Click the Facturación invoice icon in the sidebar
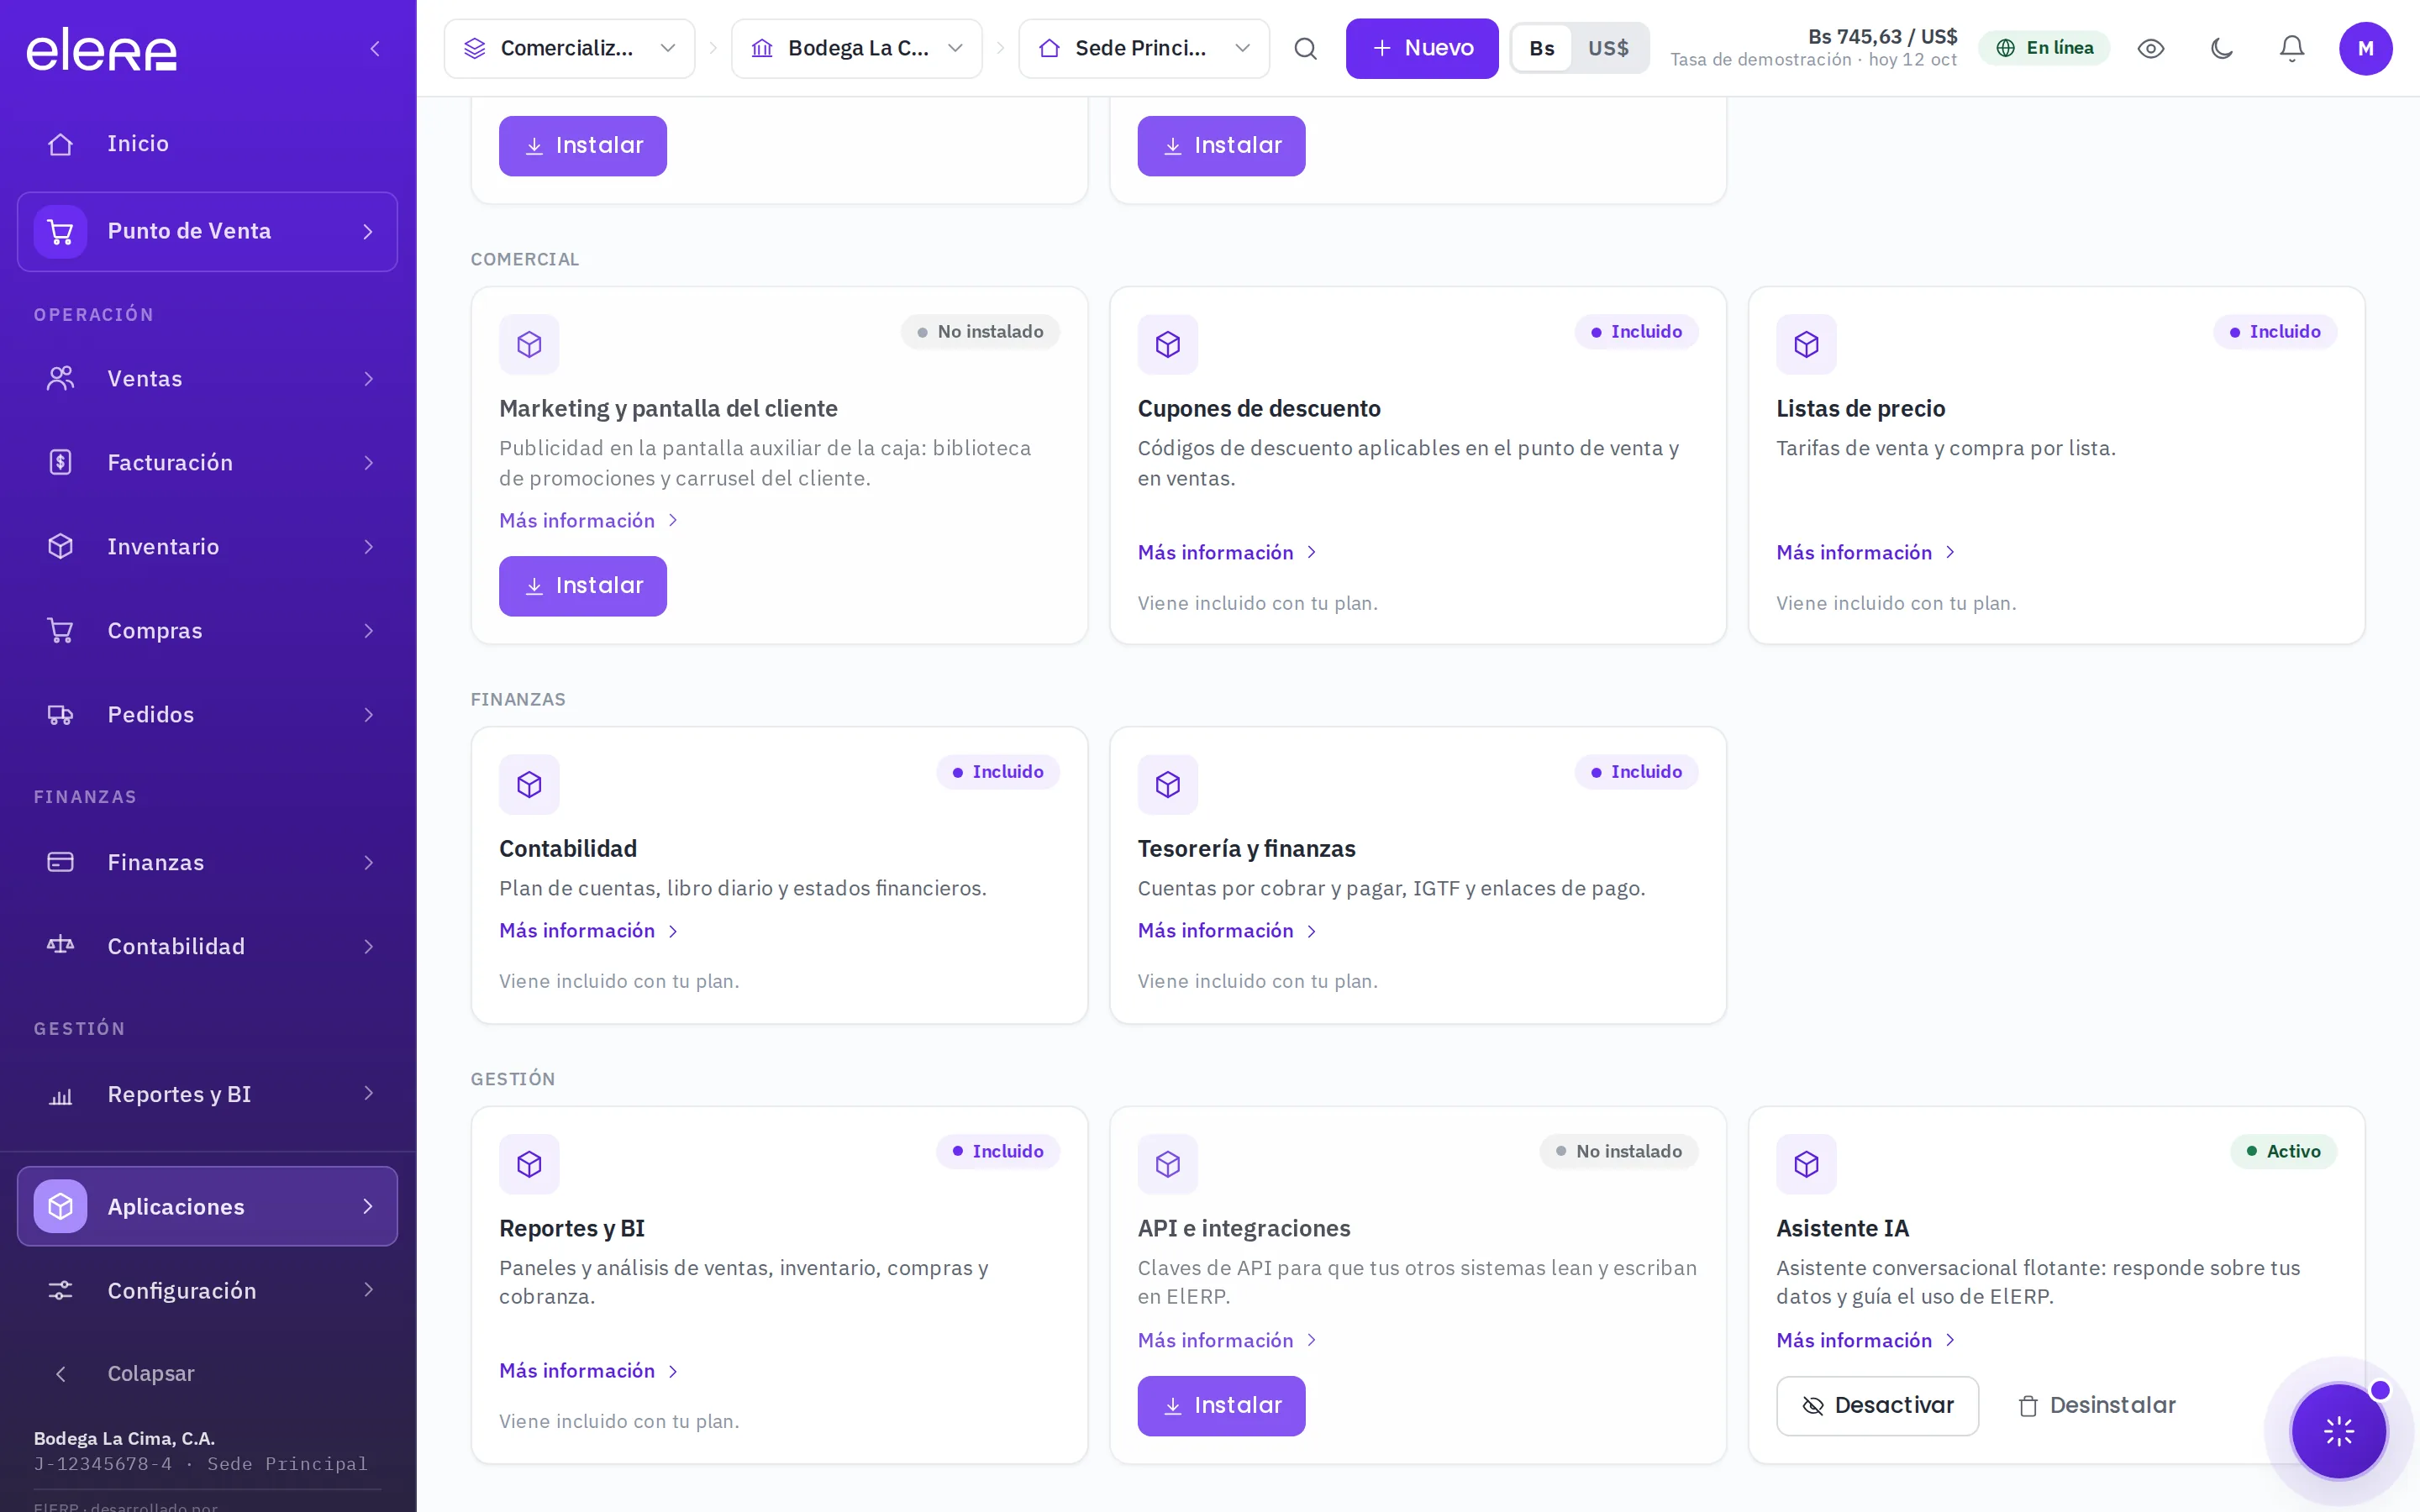This screenshot has height=1512, width=2420. pyautogui.click(x=61, y=462)
